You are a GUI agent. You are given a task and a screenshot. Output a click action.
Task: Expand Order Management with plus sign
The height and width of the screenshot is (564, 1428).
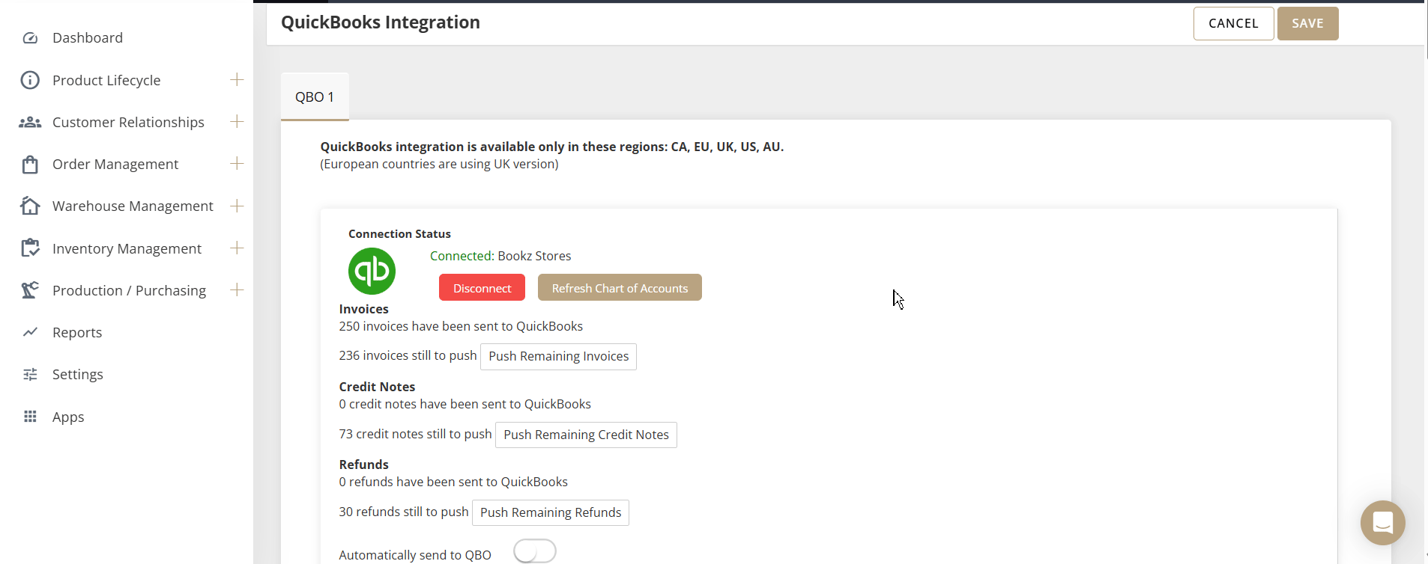(x=237, y=163)
